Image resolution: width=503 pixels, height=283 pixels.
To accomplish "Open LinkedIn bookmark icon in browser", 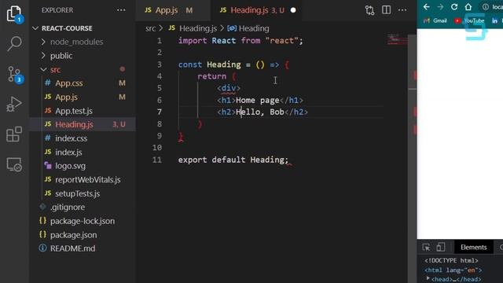I will (494, 20).
